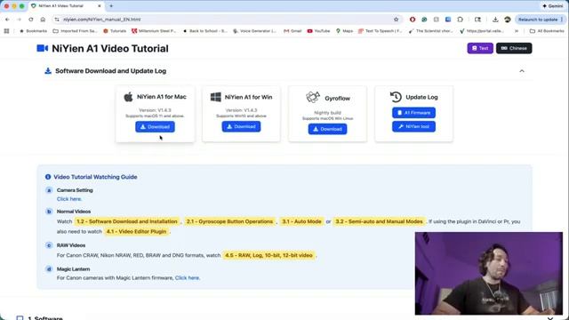Open 2.1 - Gyroscope Button Operations video
Viewport: 569px width, 320px height.
point(229,221)
